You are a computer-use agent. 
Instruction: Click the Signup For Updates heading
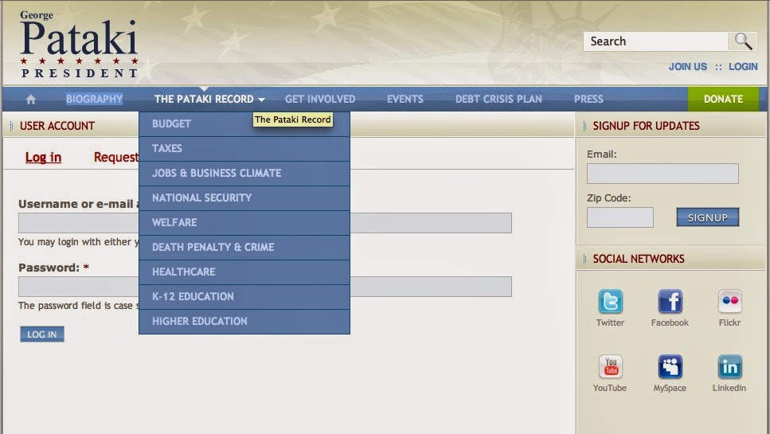647,126
